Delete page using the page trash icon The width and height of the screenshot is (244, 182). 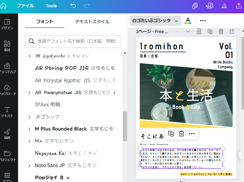pos(221,31)
